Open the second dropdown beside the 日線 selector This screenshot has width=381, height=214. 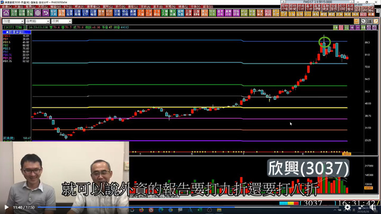tap(38, 21)
